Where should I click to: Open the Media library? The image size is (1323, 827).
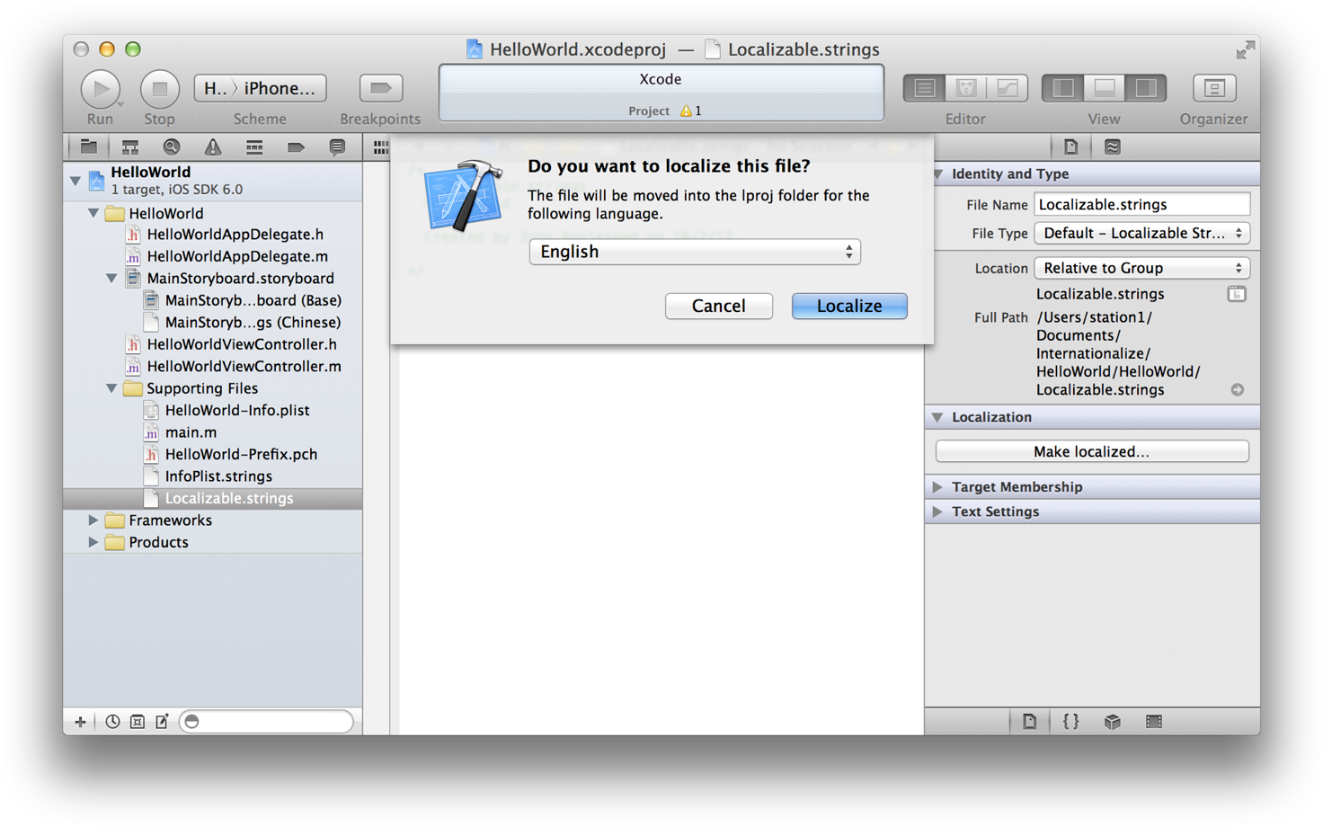tap(1153, 721)
